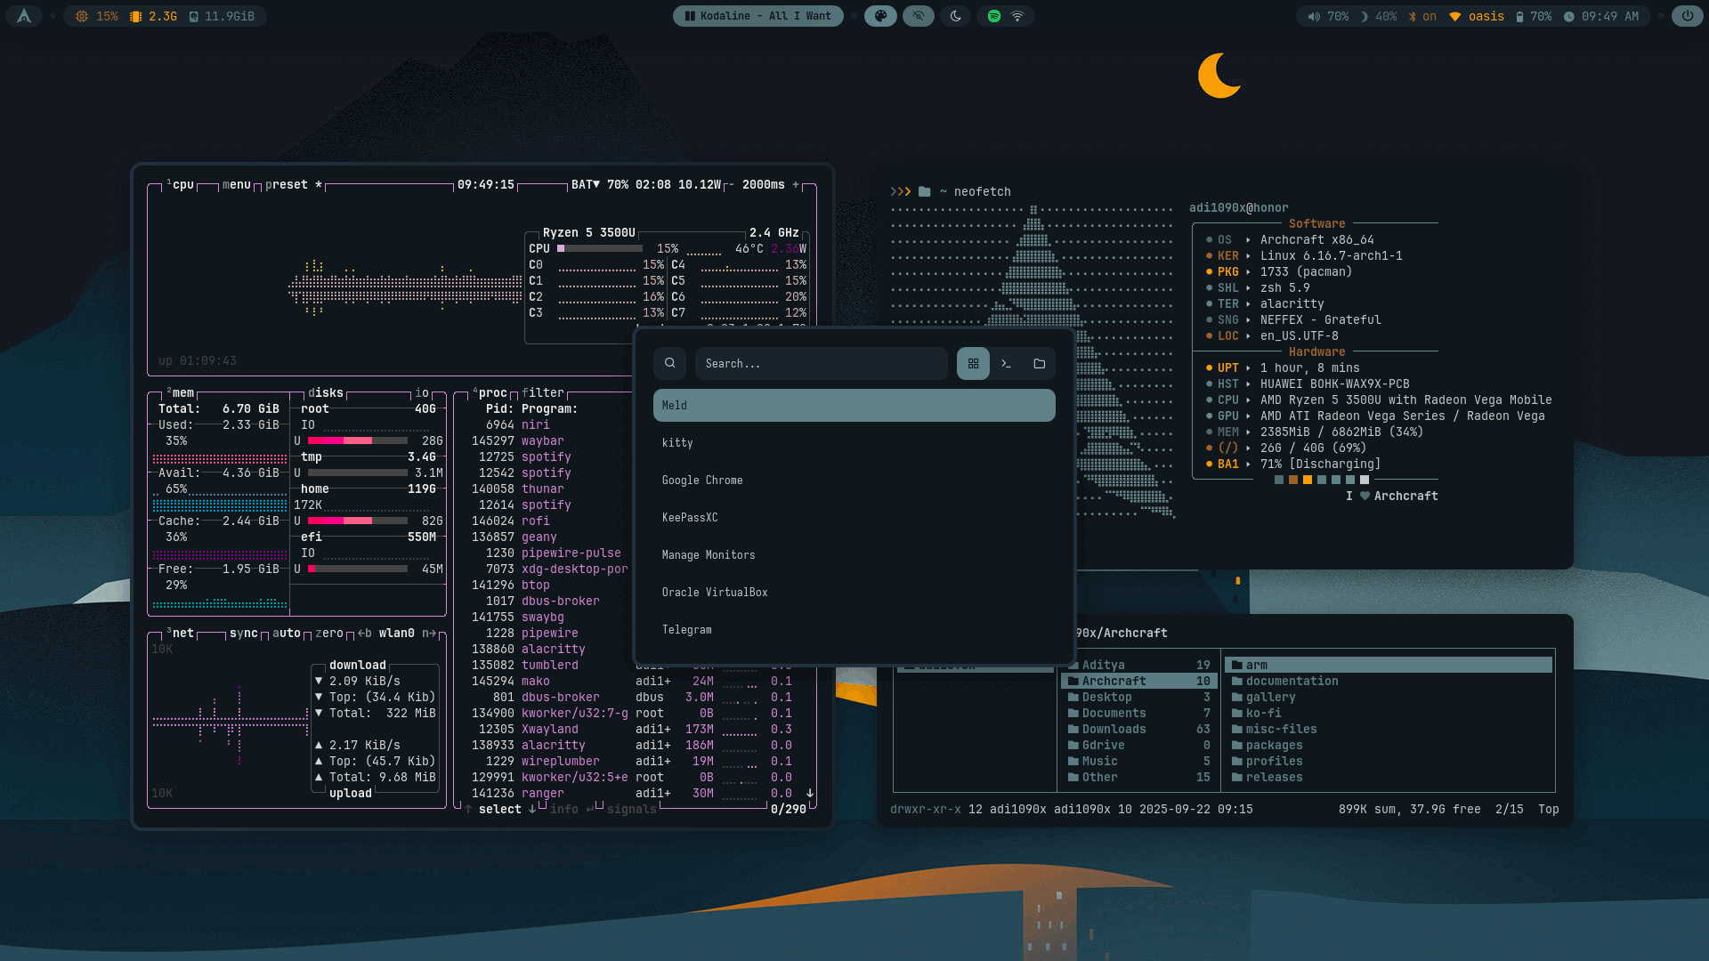Screen dimensions: 1709x961
Task: Toggle night mode moon icon in bar
Action: [x=956, y=16]
